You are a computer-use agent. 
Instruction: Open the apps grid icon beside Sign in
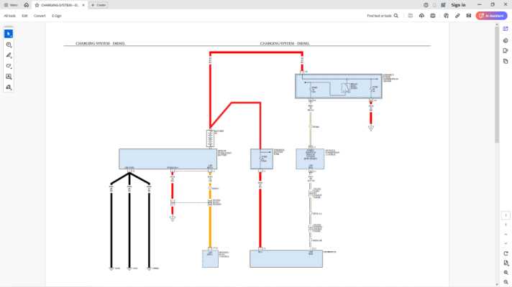pyautogui.click(x=443, y=5)
